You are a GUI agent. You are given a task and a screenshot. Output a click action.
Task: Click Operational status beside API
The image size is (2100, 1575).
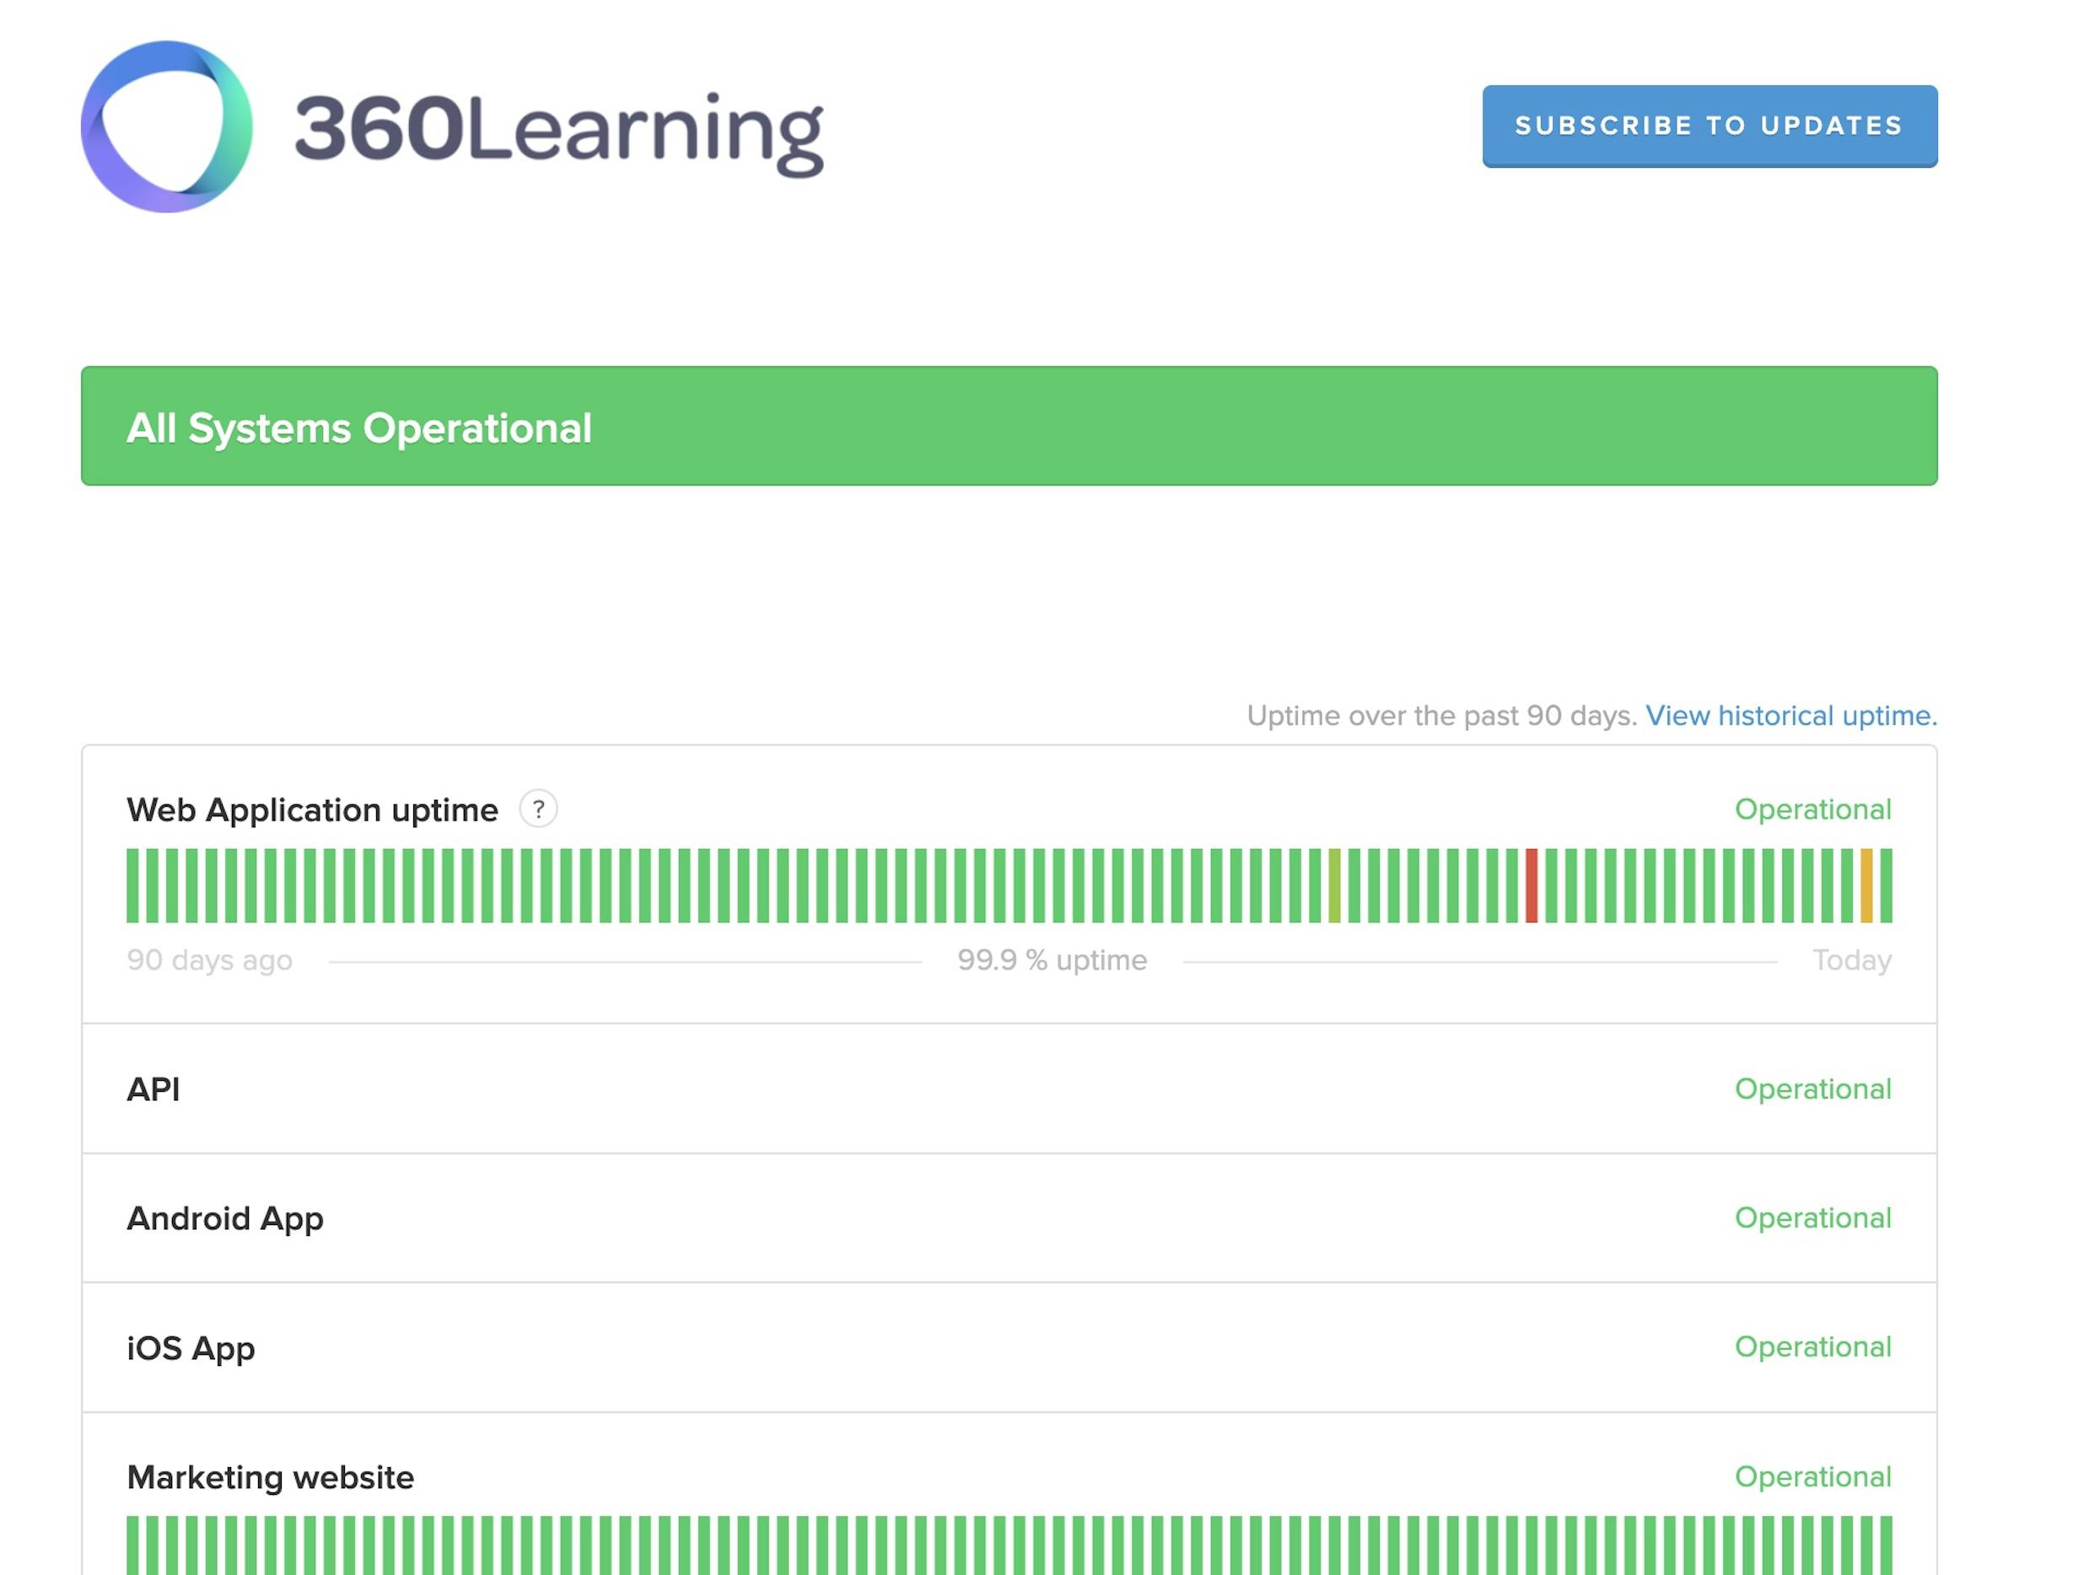(x=1812, y=1089)
